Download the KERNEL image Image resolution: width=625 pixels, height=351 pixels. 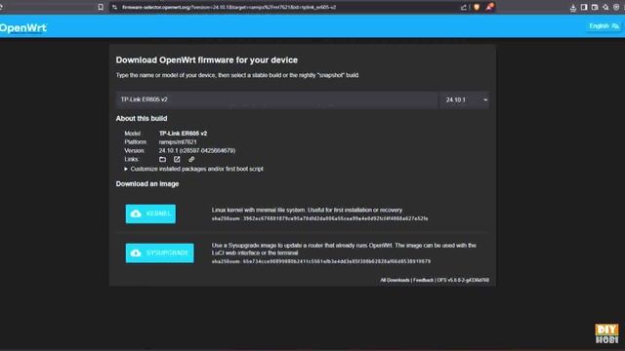point(150,214)
